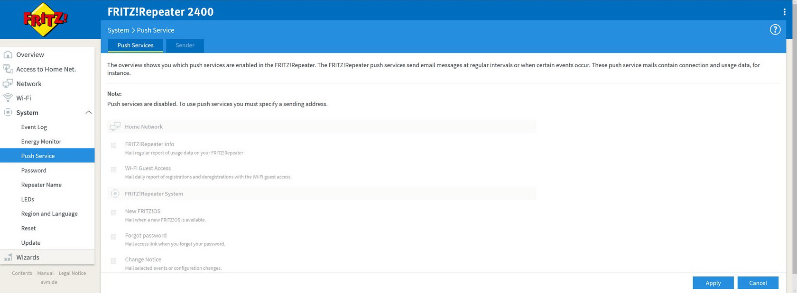Viewport: 797px width, 293px height.
Task: Click the Forgot password label
Action: coord(146,235)
